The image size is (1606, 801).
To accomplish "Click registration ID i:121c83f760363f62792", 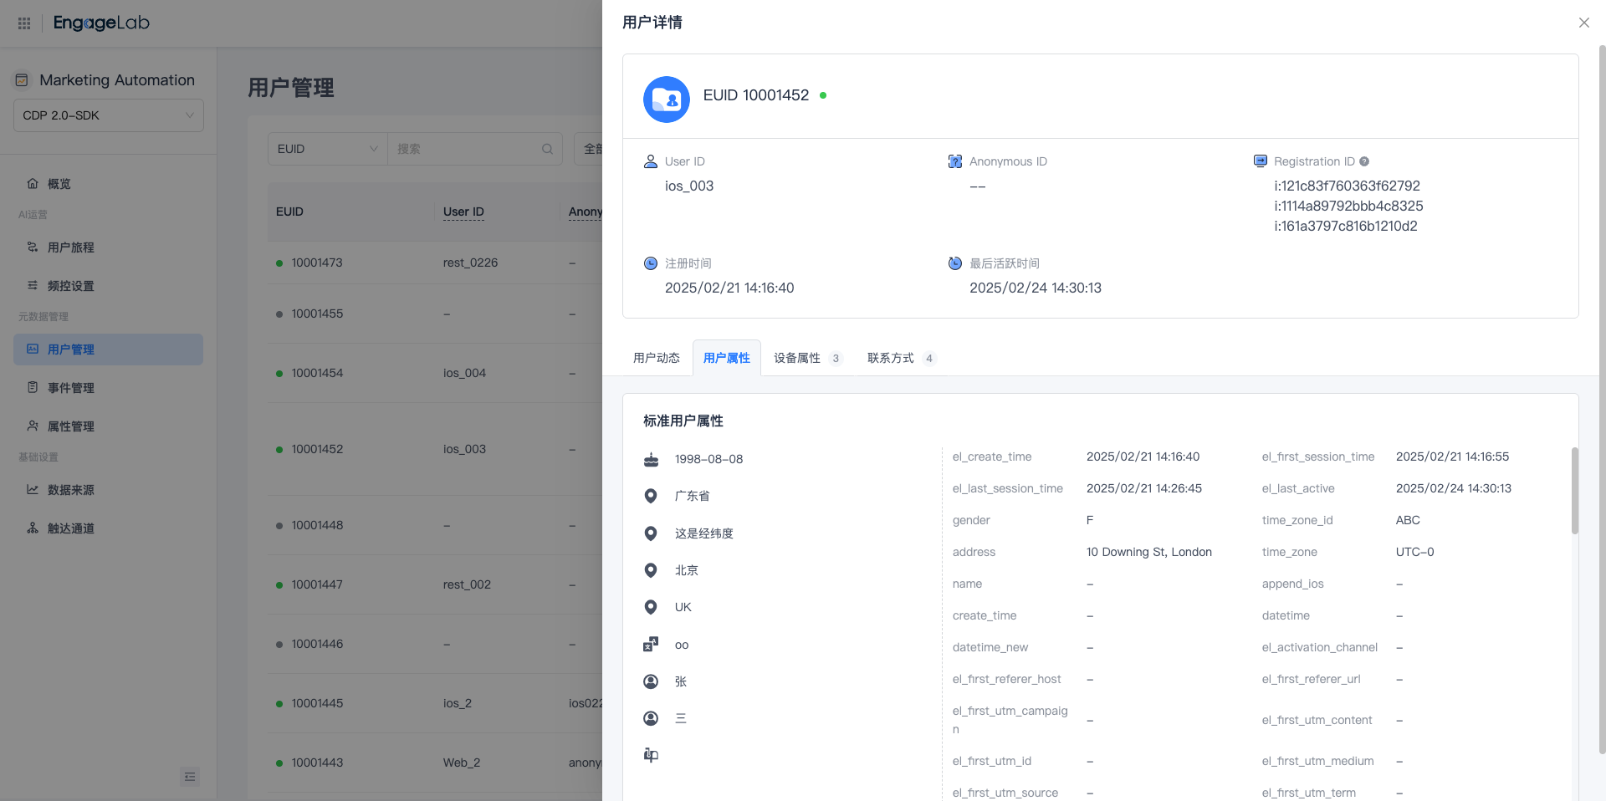I will pos(1347,186).
